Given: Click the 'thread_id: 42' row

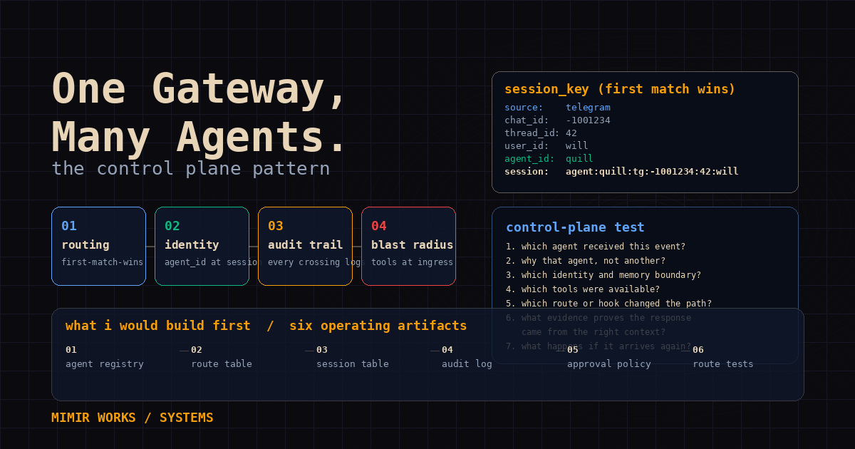Looking at the screenshot, I should [x=541, y=133].
